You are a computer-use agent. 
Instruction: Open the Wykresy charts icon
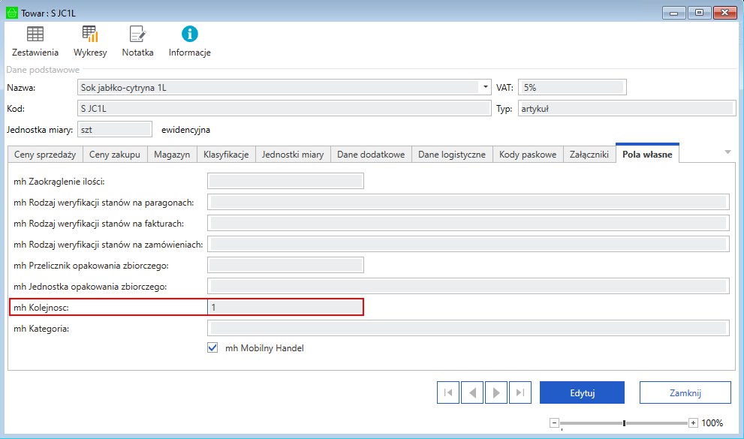point(90,35)
